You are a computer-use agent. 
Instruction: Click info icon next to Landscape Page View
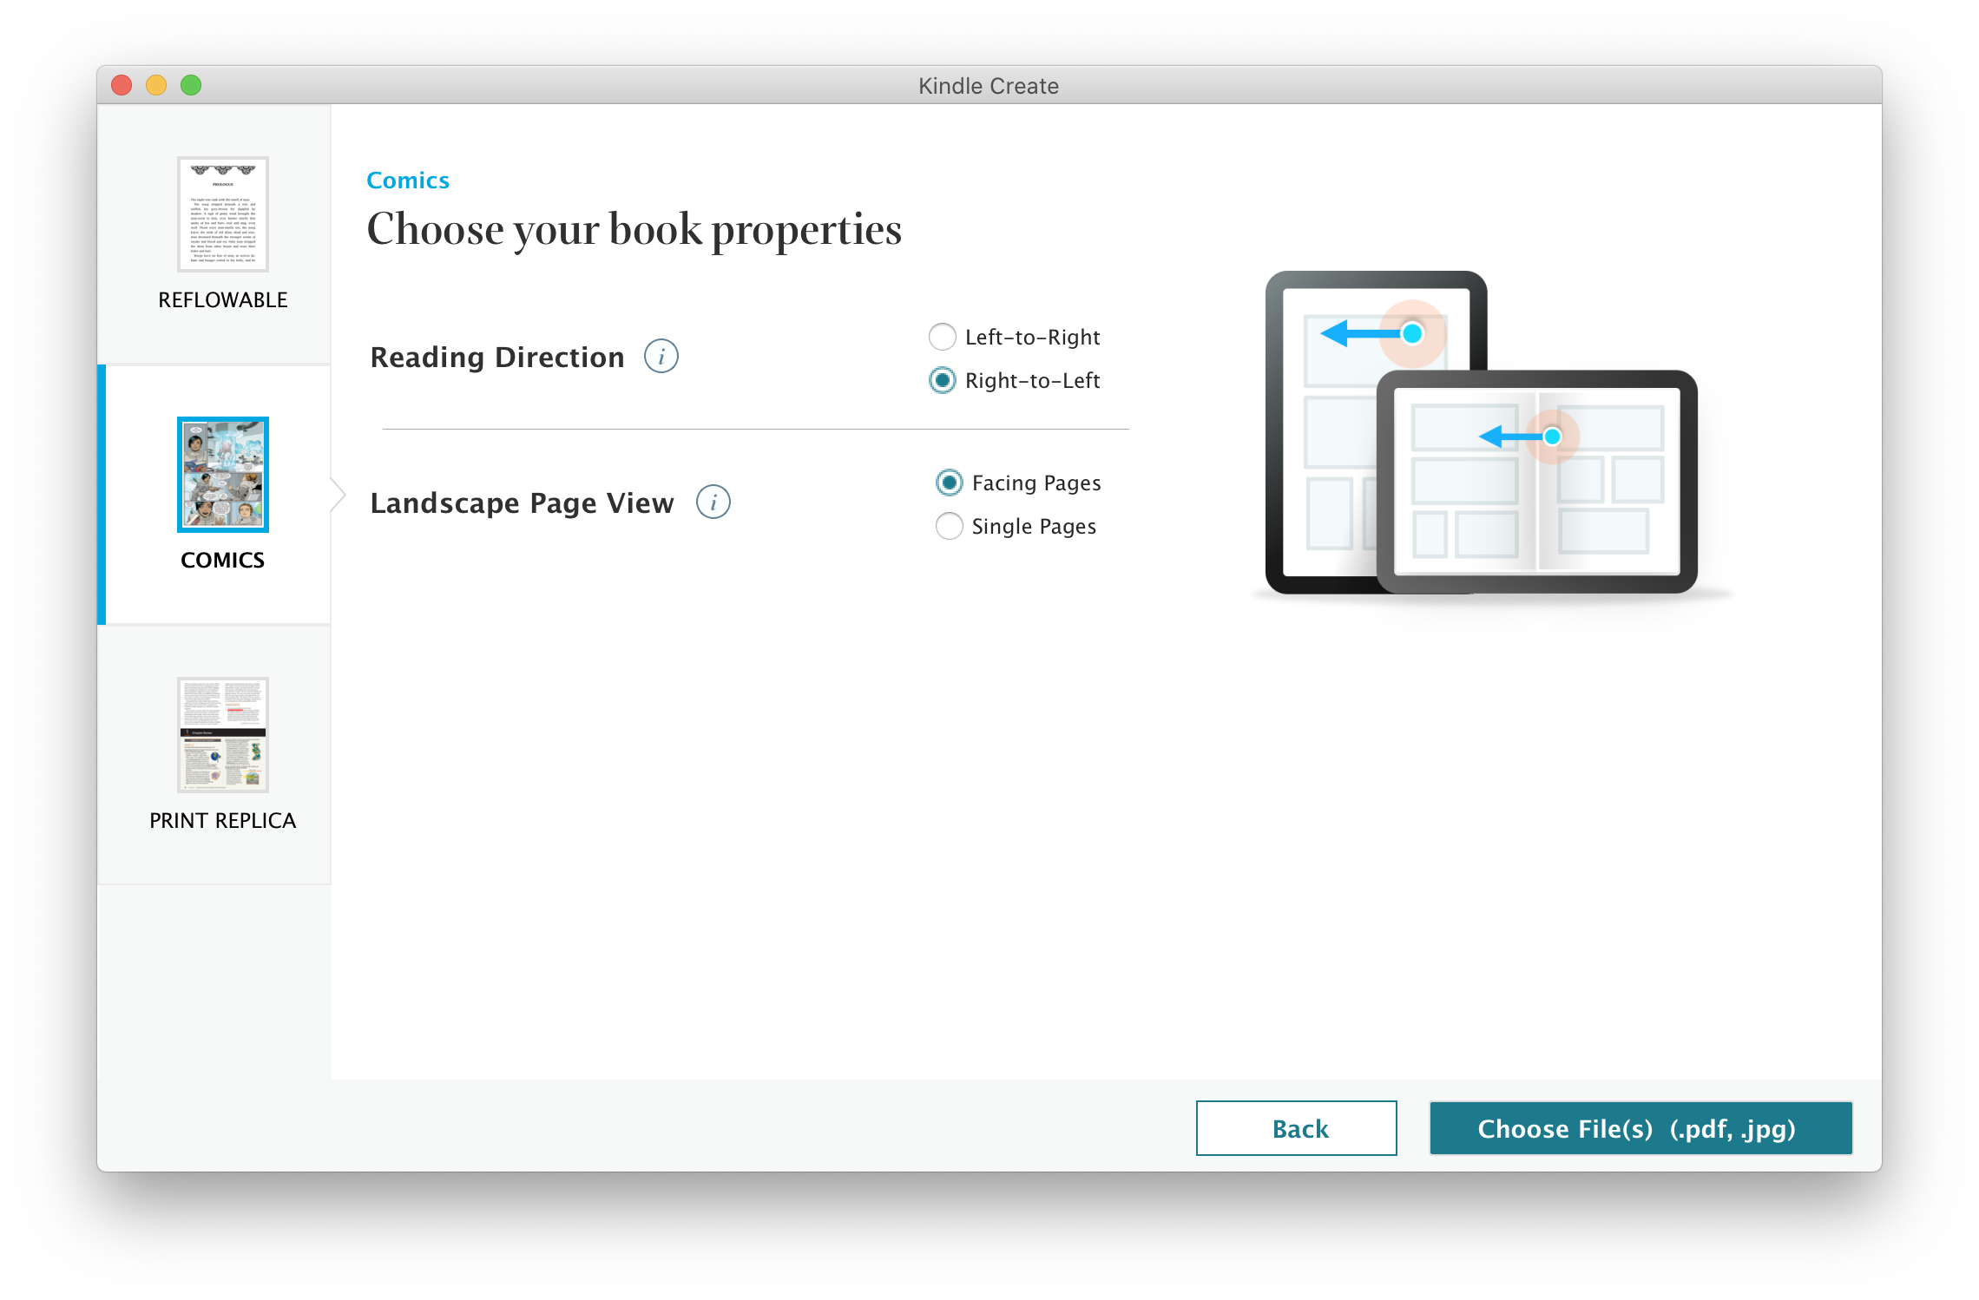[x=713, y=503]
